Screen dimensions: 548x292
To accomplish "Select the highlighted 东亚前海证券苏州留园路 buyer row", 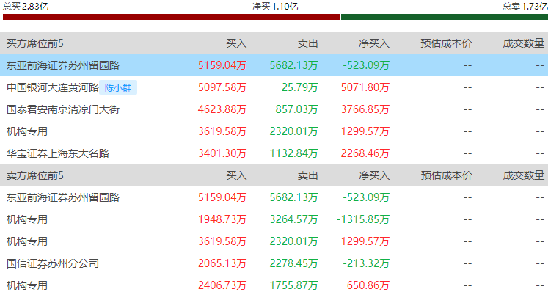I will (274, 65).
